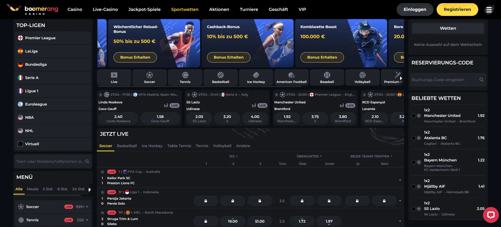Click the Wetten betslip button
Image resolution: width=501 pixels, height=227 pixels.
448,28
